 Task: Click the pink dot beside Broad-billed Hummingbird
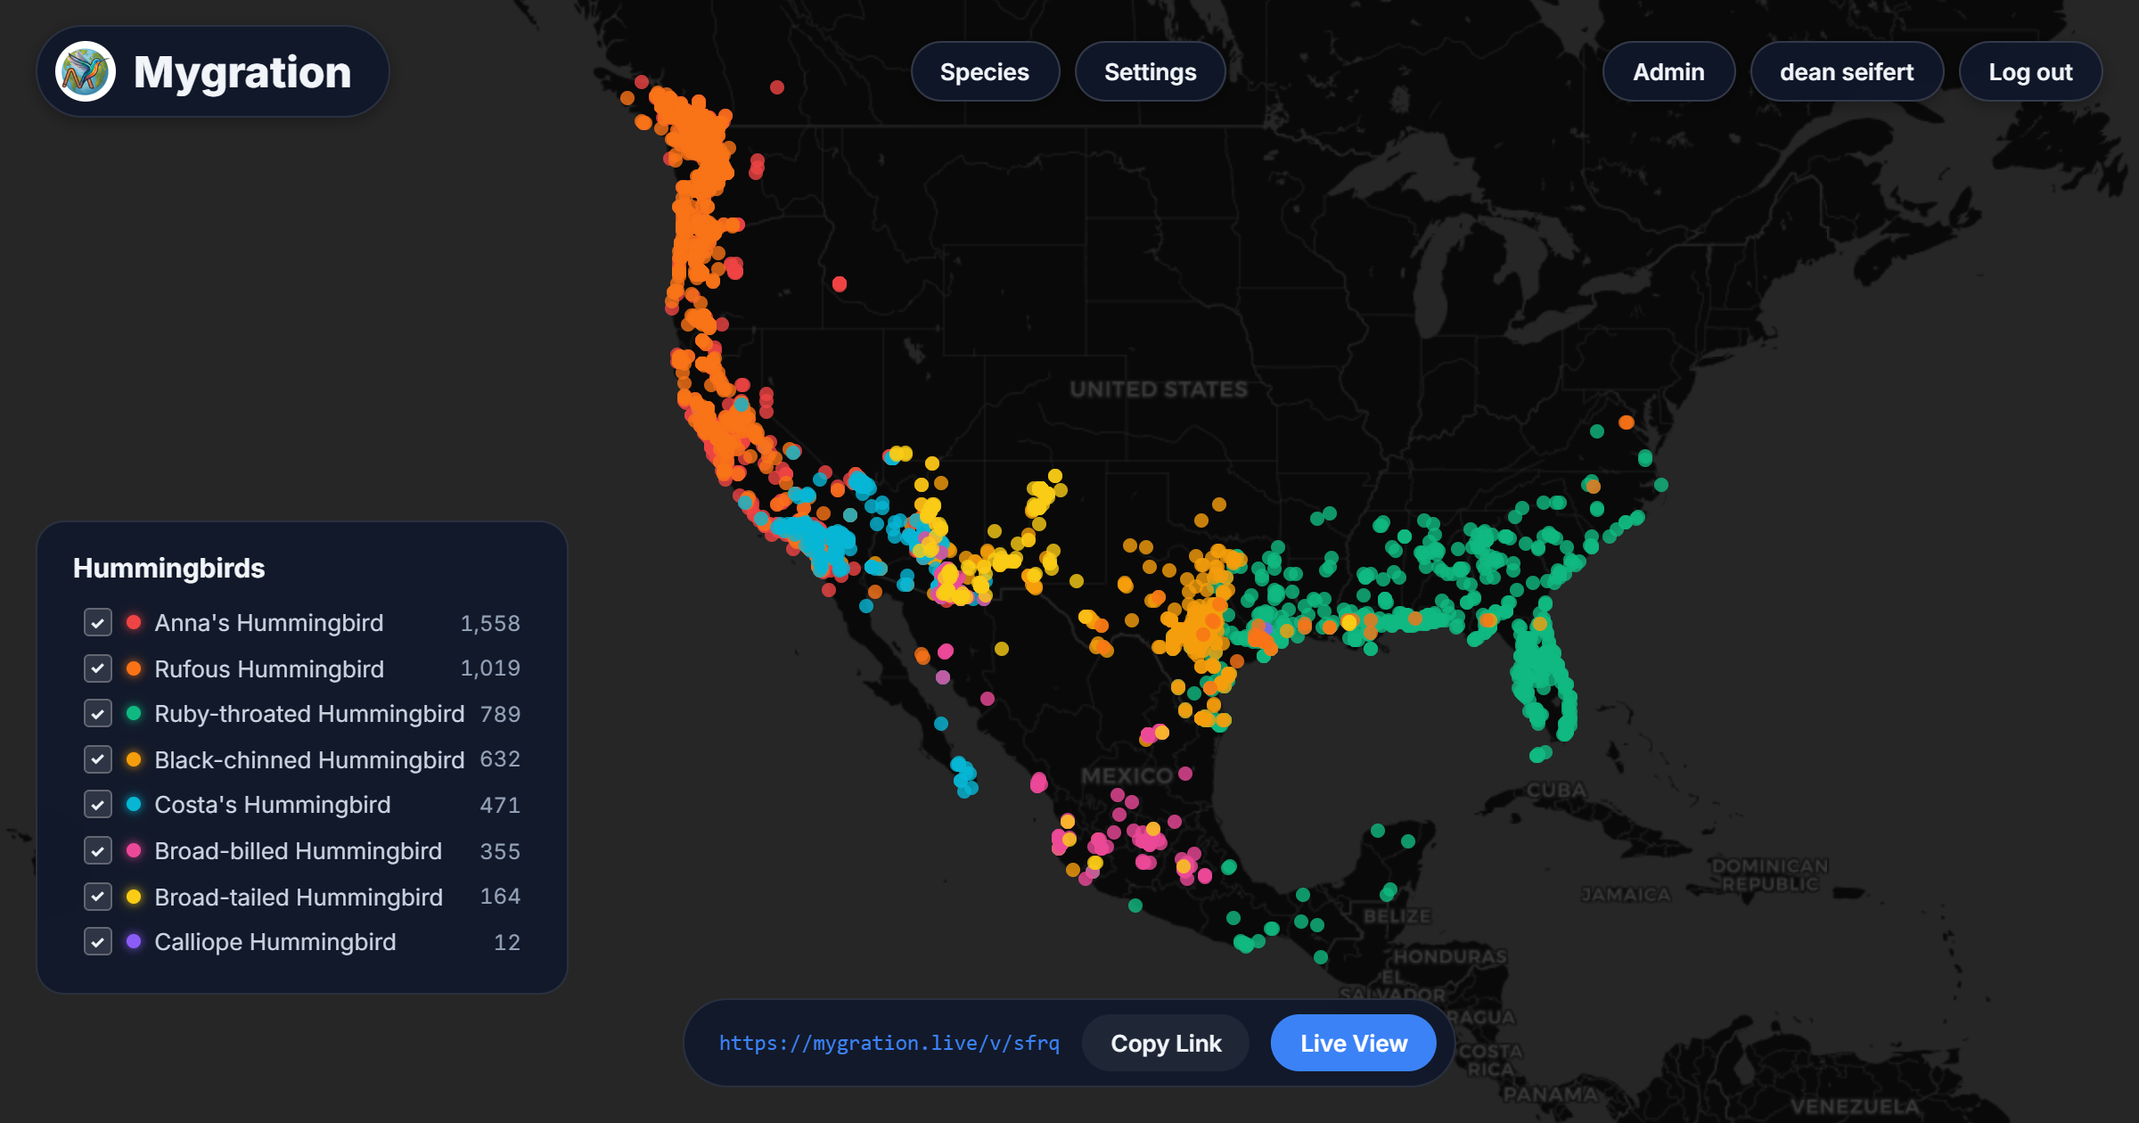132,850
